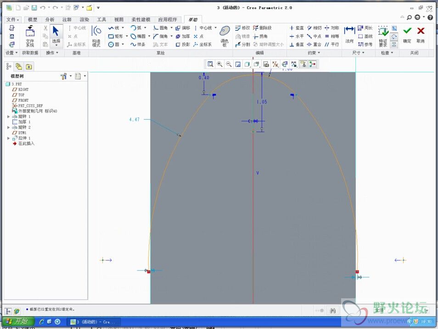Screen dimensions: 438x329
Task: Expand the 操作 group dropdown
Action: (x=52, y=53)
